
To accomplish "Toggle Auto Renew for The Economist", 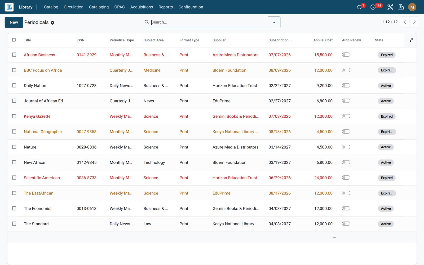I will (x=346, y=208).
